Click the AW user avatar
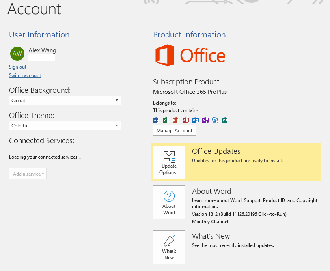Image resolution: width=330 pixels, height=271 pixels. [x=17, y=54]
